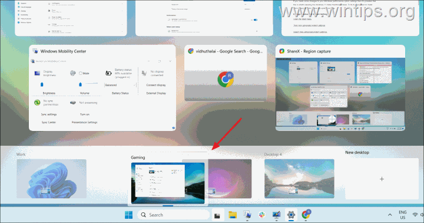This screenshot has height=223, width=424.
Task: Open Google Chrome from the taskbar
Action: point(306,215)
